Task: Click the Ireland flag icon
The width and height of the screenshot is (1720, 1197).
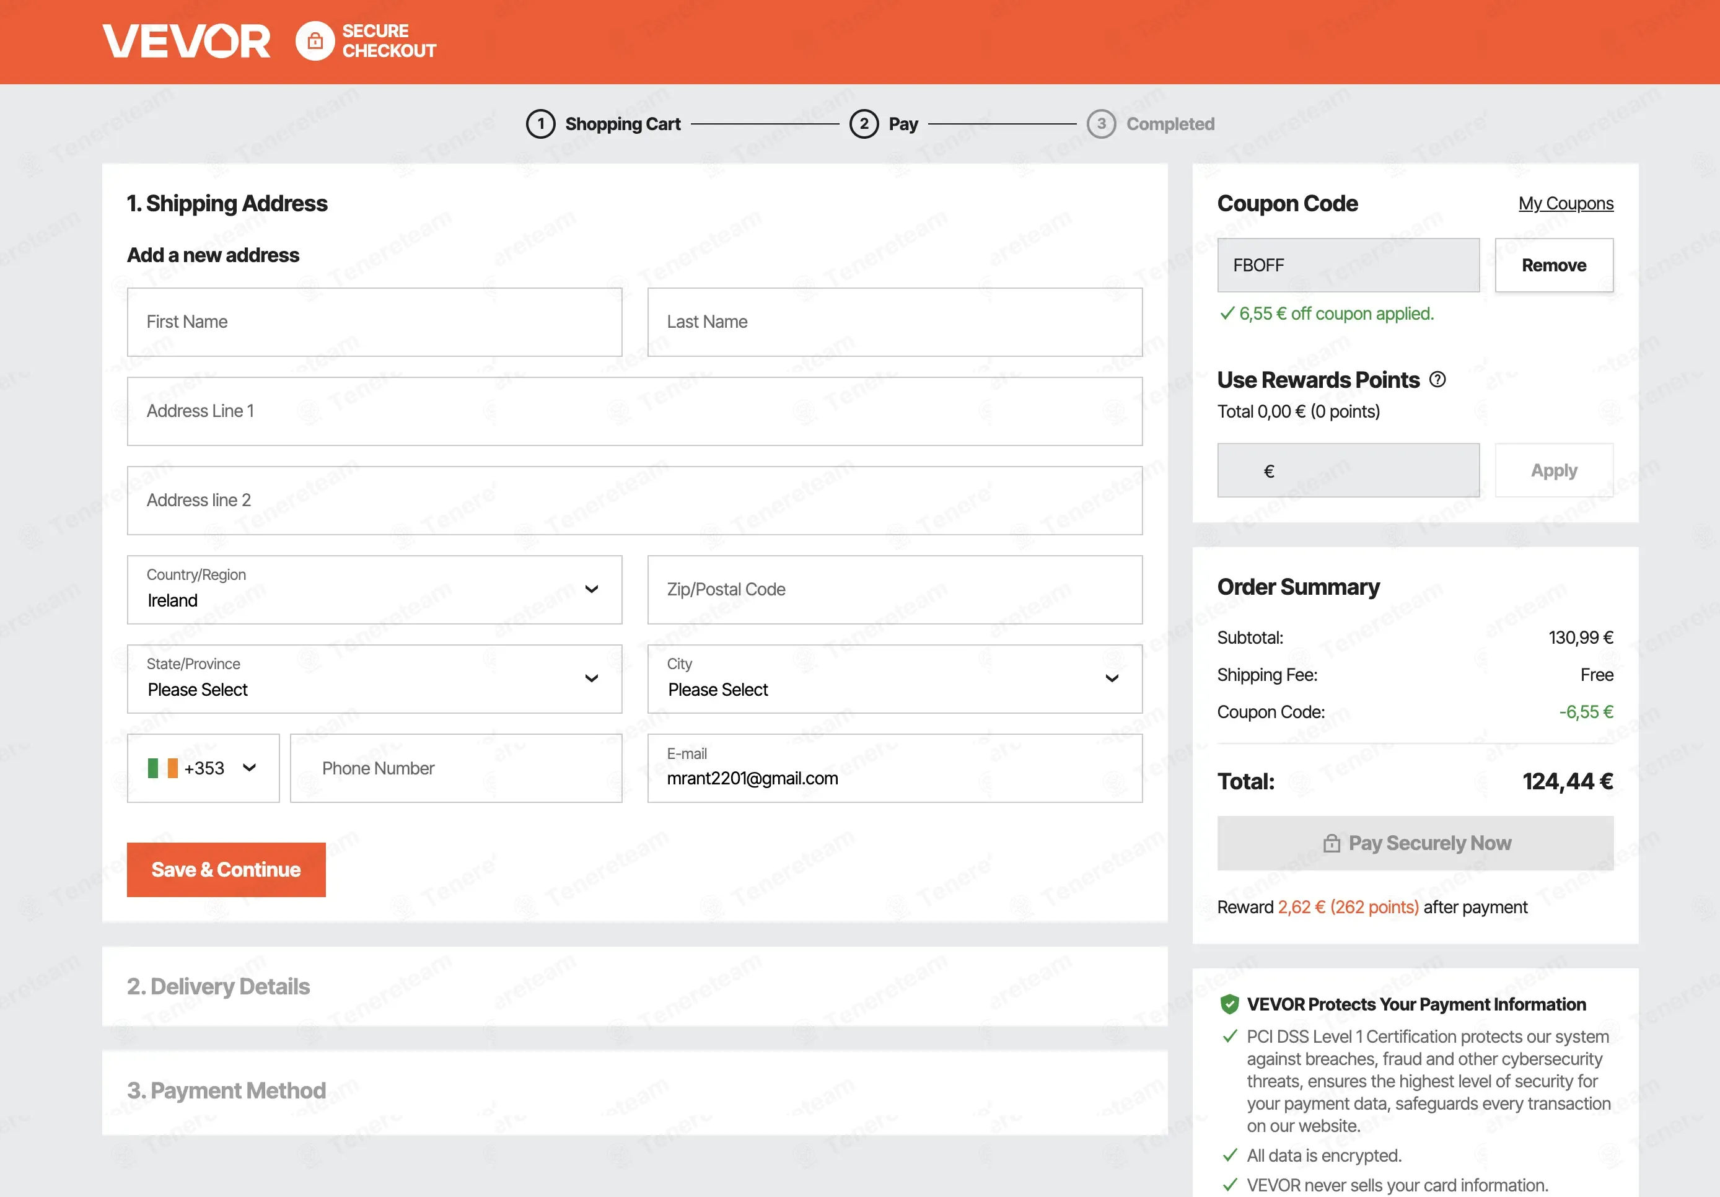Action: 162,768
